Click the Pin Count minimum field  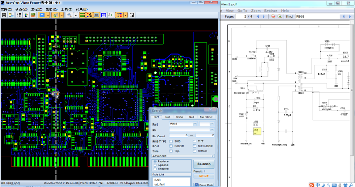pos(178,135)
